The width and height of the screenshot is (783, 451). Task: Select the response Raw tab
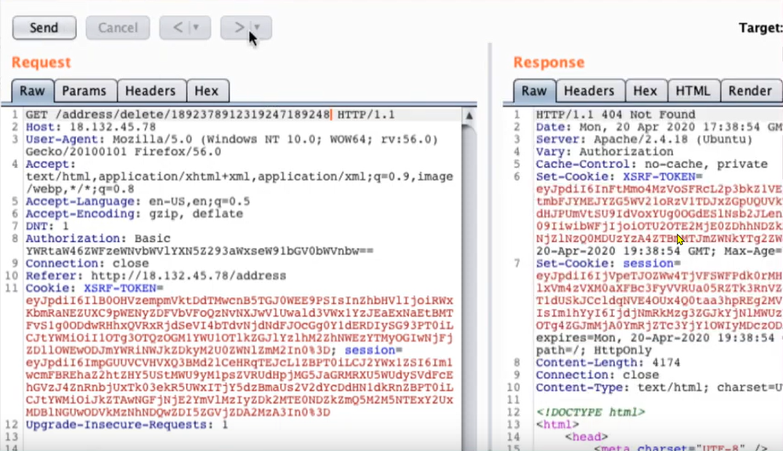pyautogui.click(x=534, y=91)
